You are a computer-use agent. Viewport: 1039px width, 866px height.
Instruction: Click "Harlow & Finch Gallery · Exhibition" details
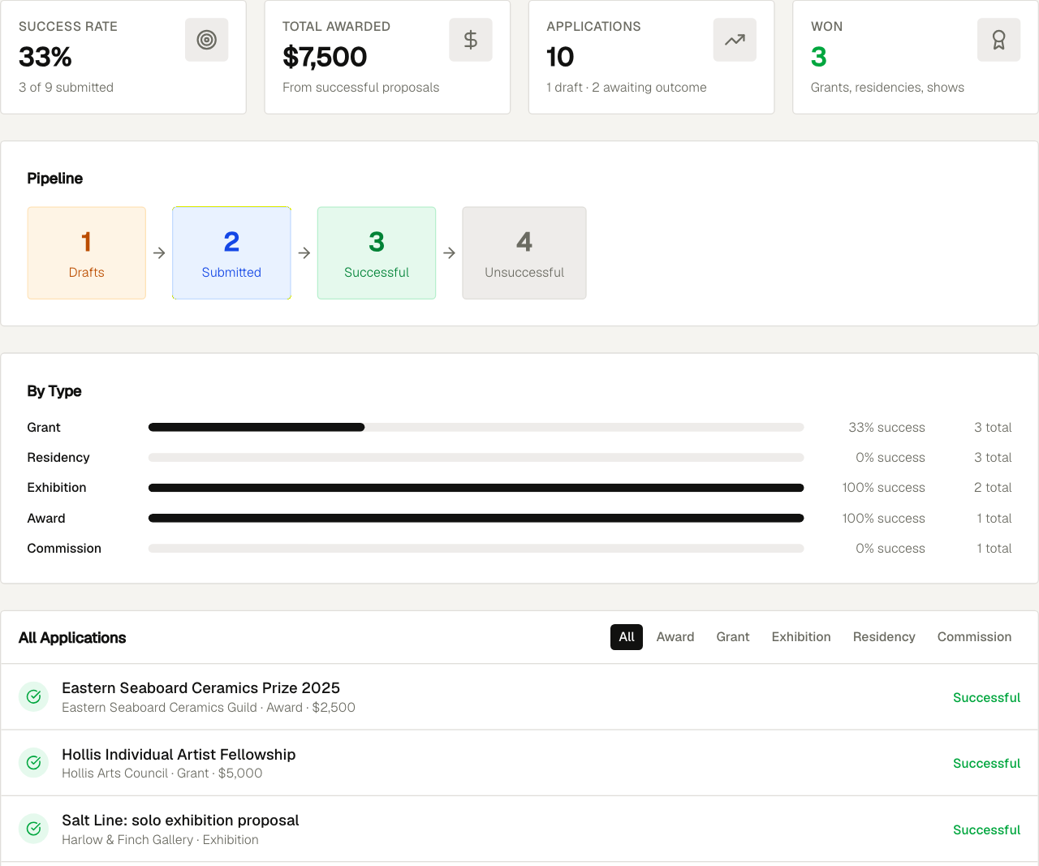click(160, 840)
